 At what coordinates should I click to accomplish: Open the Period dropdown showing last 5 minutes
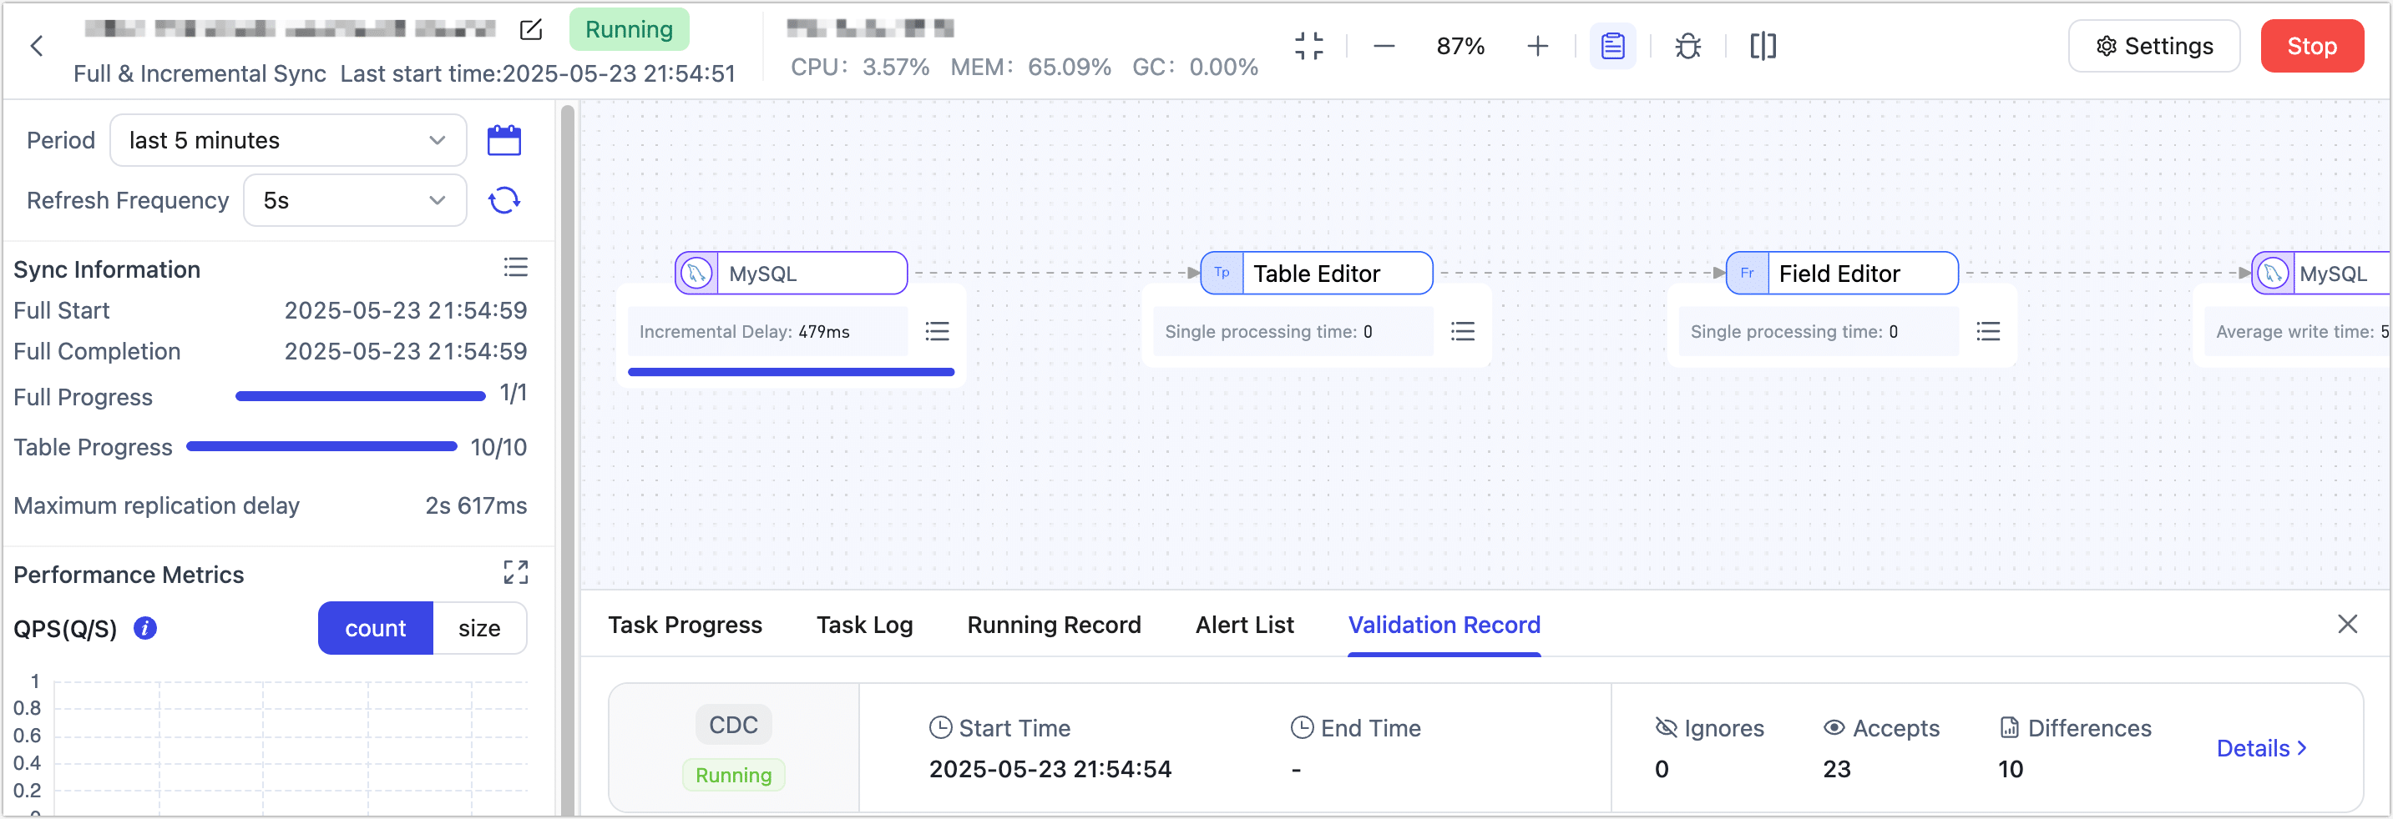tap(288, 140)
